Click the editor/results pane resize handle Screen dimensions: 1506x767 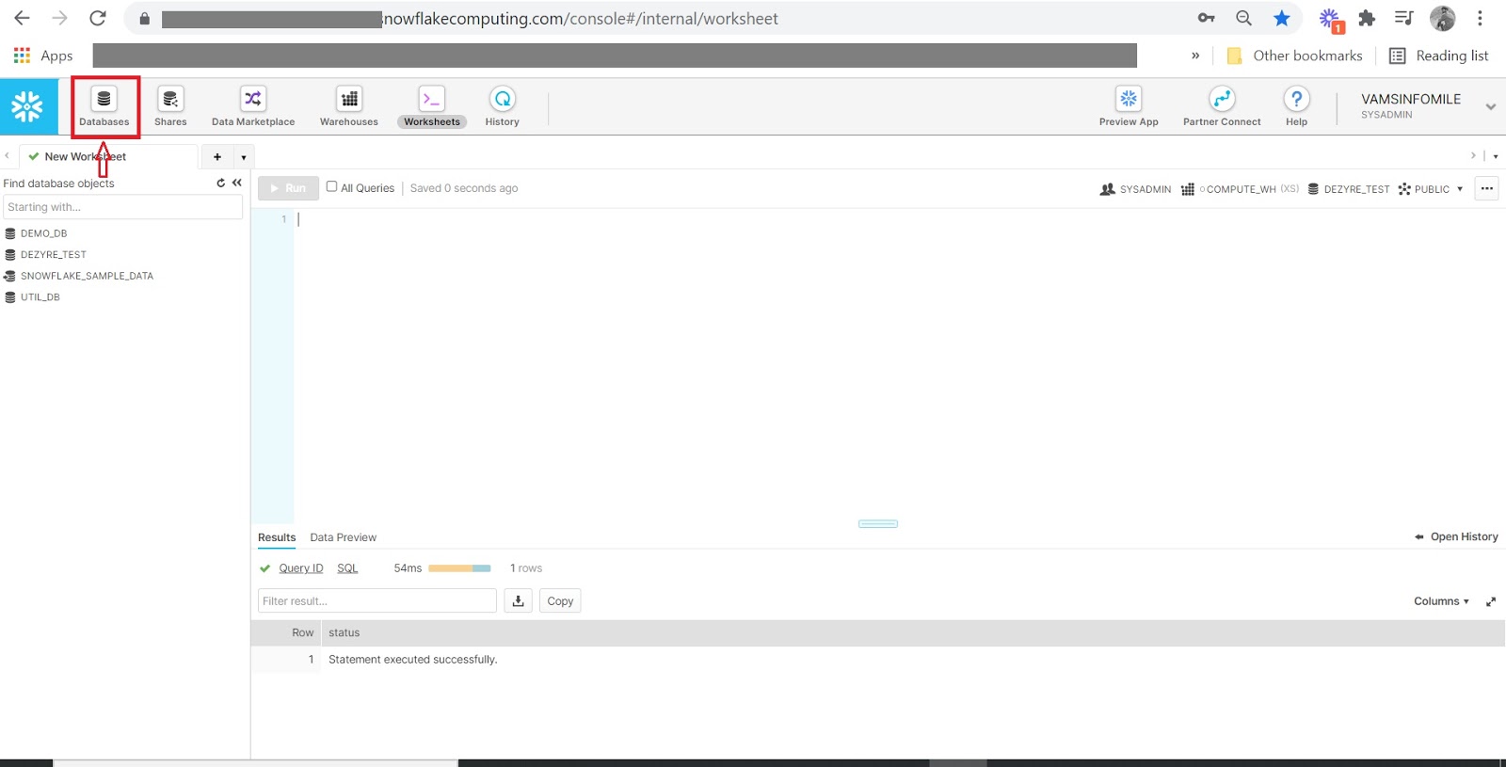tap(877, 523)
